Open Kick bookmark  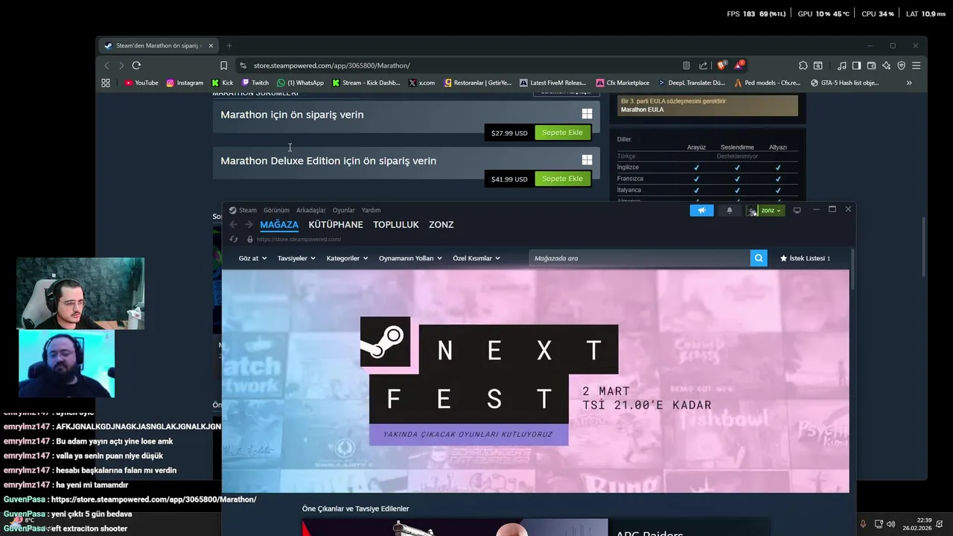[223, 83]
